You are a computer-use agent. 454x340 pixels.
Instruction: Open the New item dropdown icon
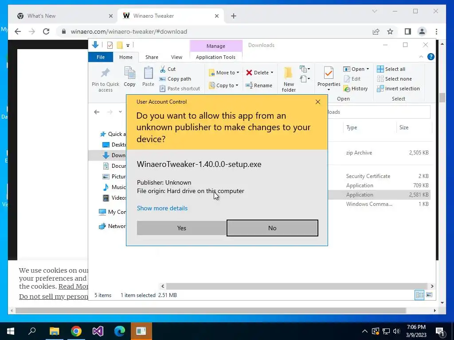[x=305, y=69]
